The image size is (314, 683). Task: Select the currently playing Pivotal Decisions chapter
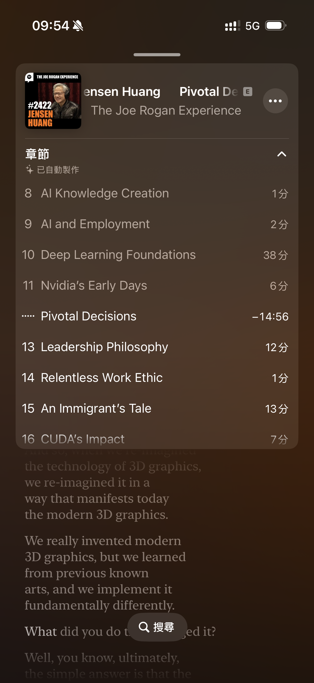[89, 316]
